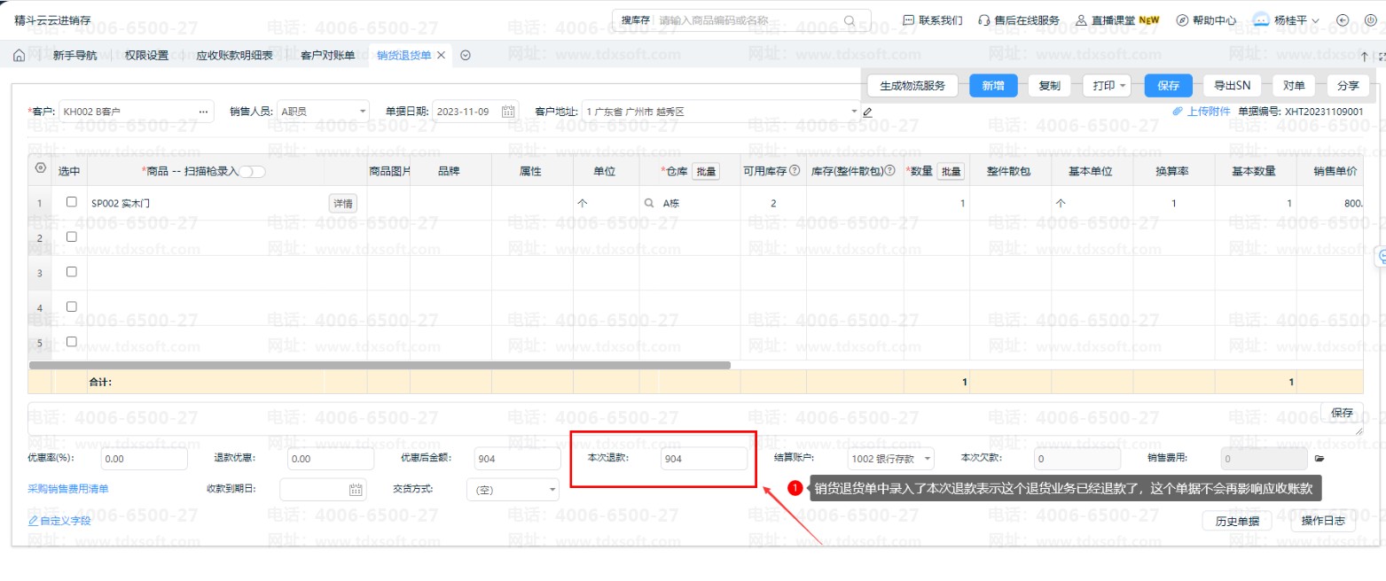1386x581 pixels.
Task: Click the warehouse search magnifier icon
Action: click(649, 203)
